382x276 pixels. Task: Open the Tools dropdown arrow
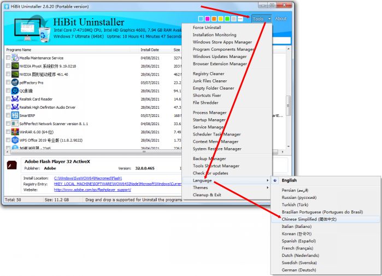click(269, 19)
